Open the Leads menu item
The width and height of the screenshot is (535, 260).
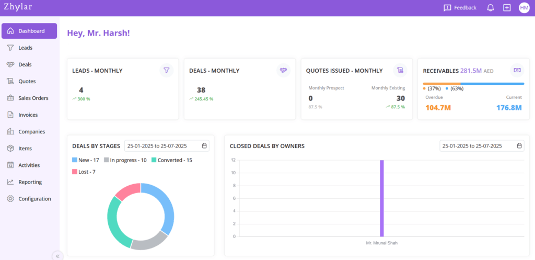point(25,48)
